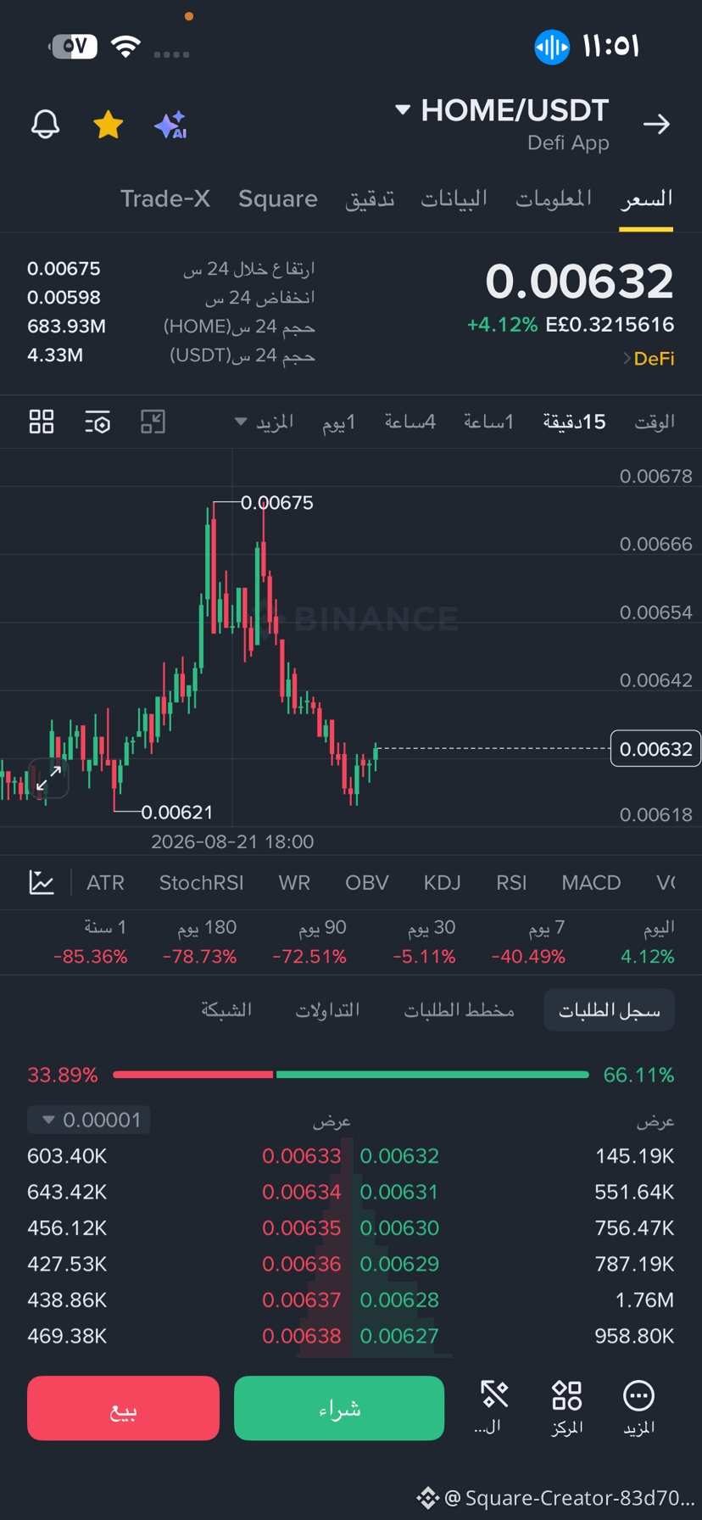Expand the المزيد timeframe dropdown

pyautogui.click(x=265, y=422)
